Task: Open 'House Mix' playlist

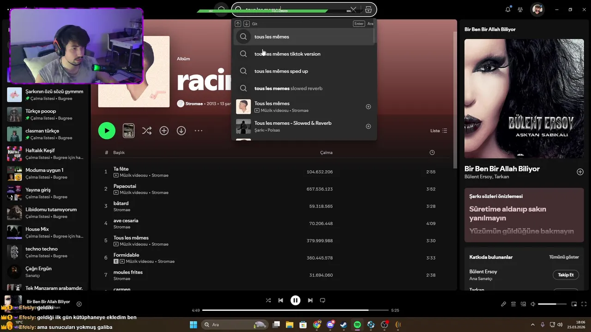Action: (x=46, y=232)
